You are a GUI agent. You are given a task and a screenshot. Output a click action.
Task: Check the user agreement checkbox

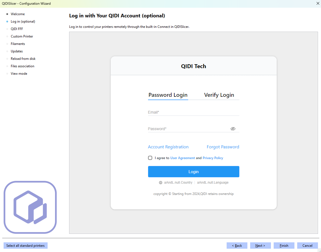150,158
